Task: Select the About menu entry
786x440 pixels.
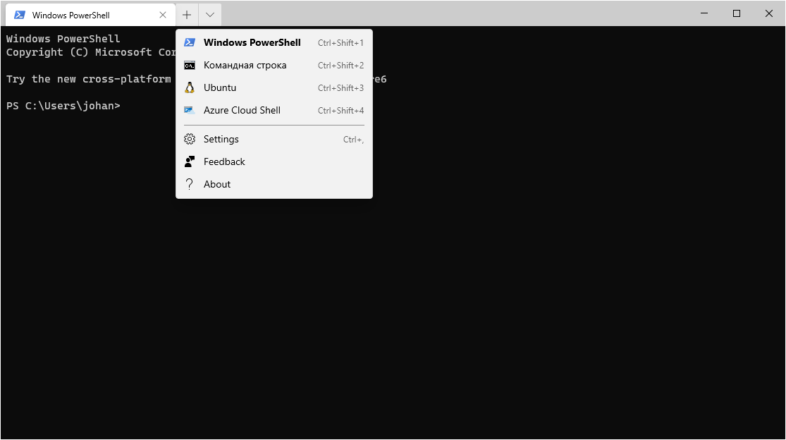Action: click(x=274, y=184)
